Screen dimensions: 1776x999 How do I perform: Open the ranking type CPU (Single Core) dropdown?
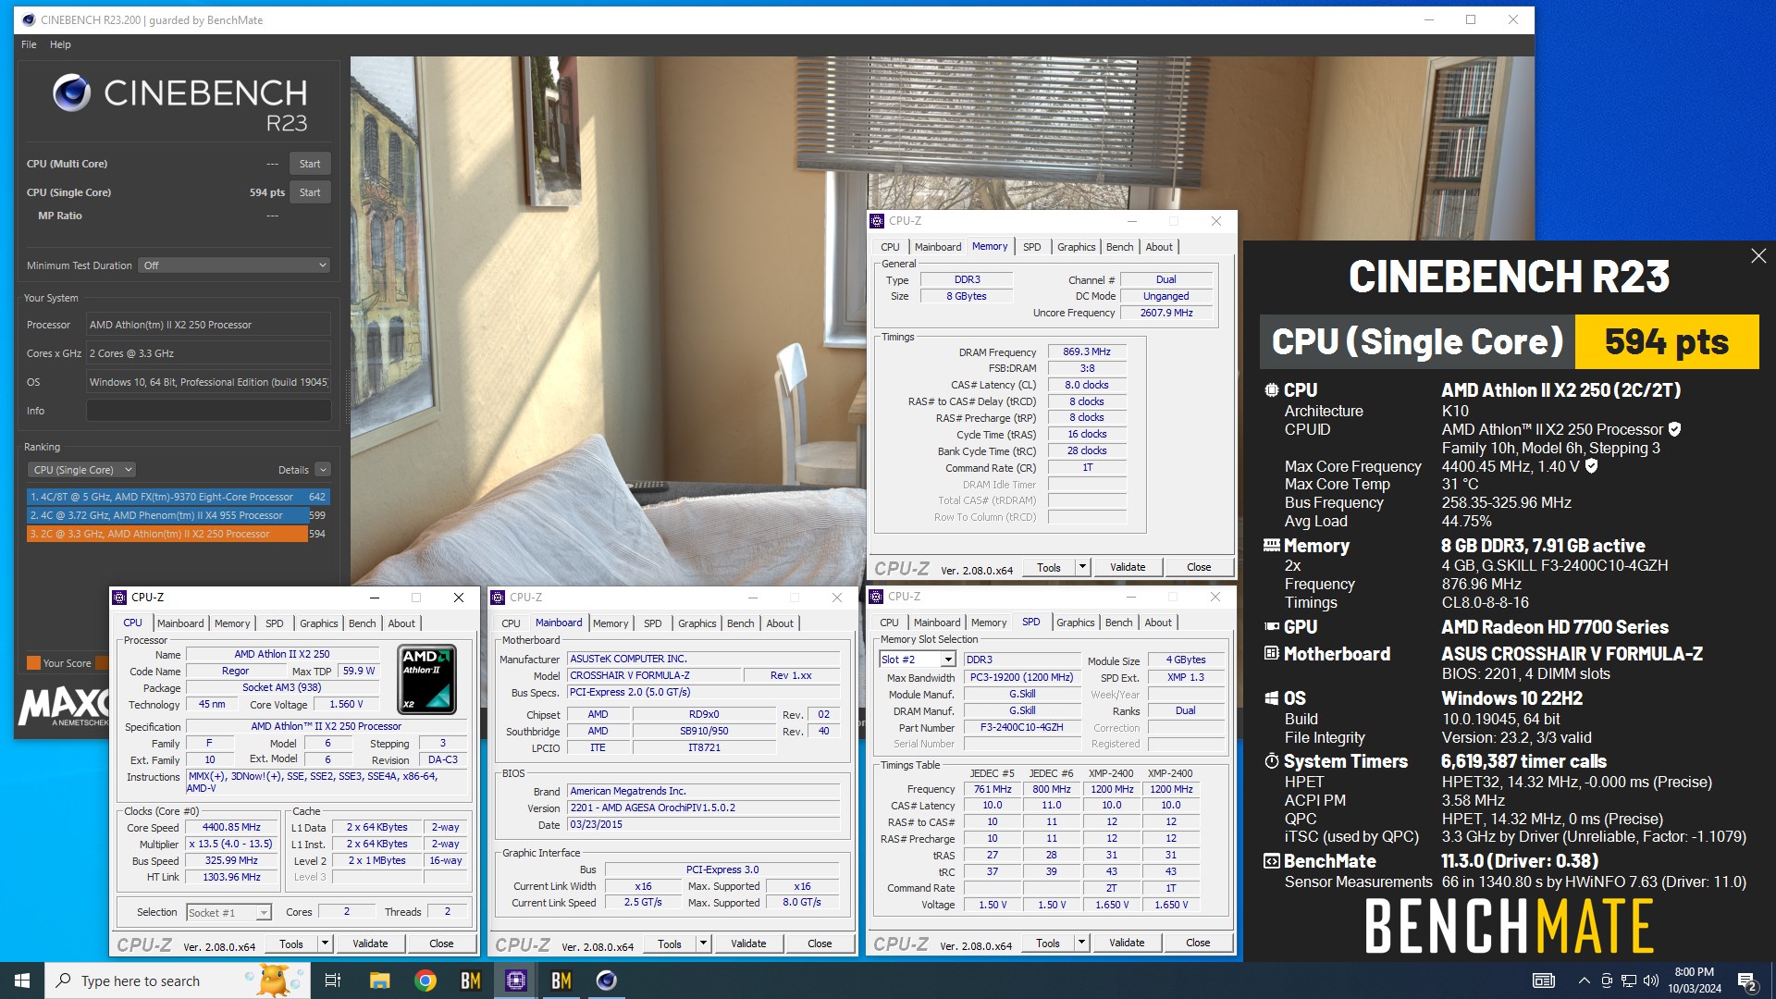click(x=82, y=470)
